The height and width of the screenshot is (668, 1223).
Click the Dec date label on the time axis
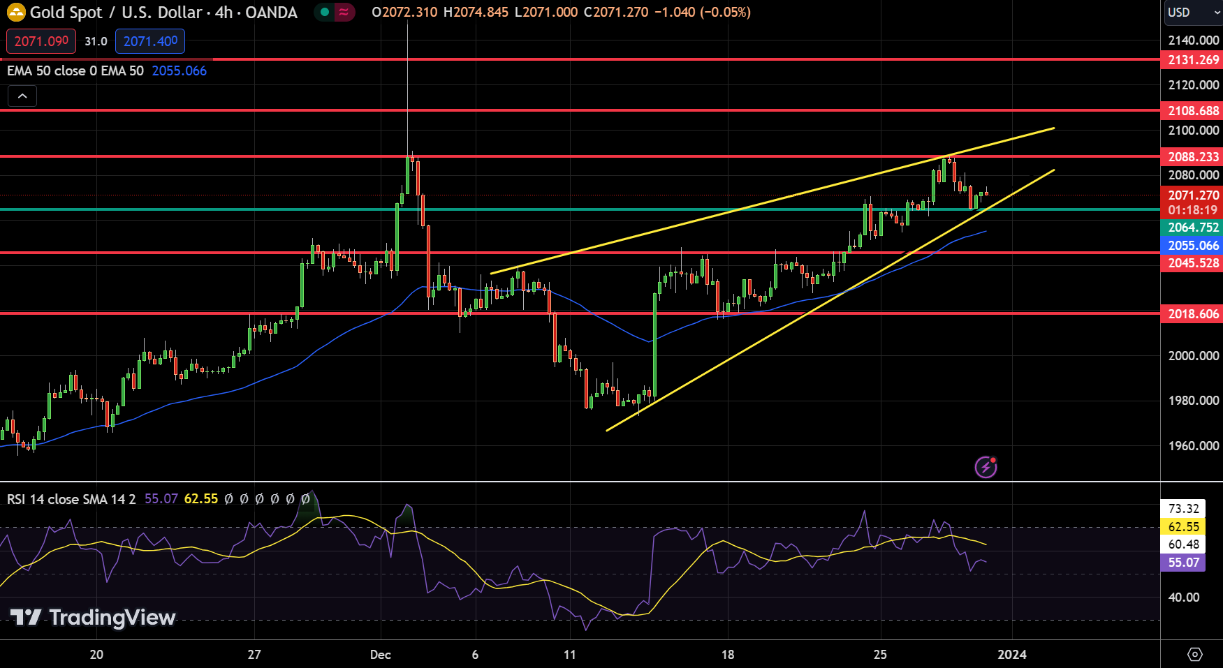coord(381,655)
